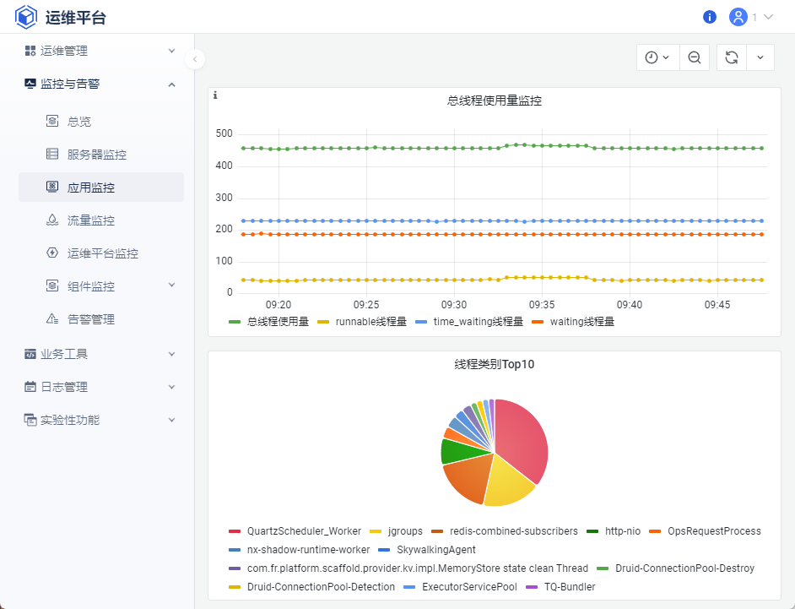Image resolution: width=795 pixels, height=609 pixels.
Task: Click the 运维平台 cube logo
Action: tap(27, 17)
